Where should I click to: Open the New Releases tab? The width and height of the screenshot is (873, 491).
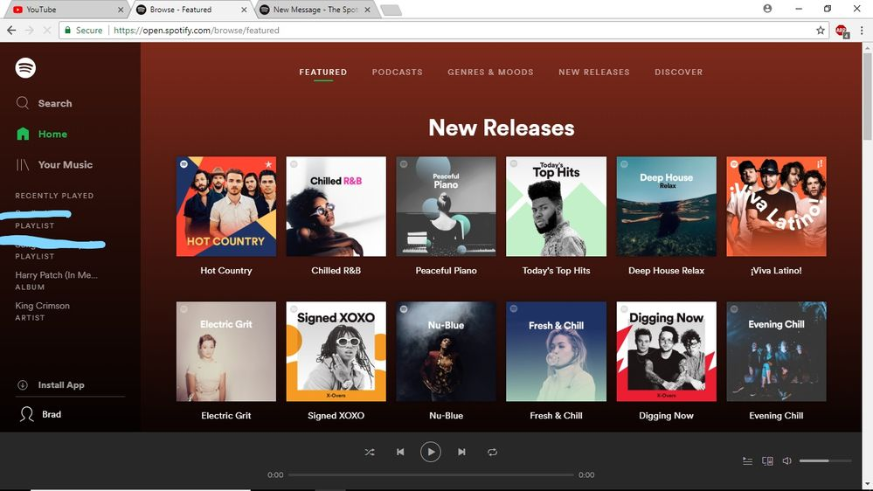pyautogui.click(x=593, y=72)
